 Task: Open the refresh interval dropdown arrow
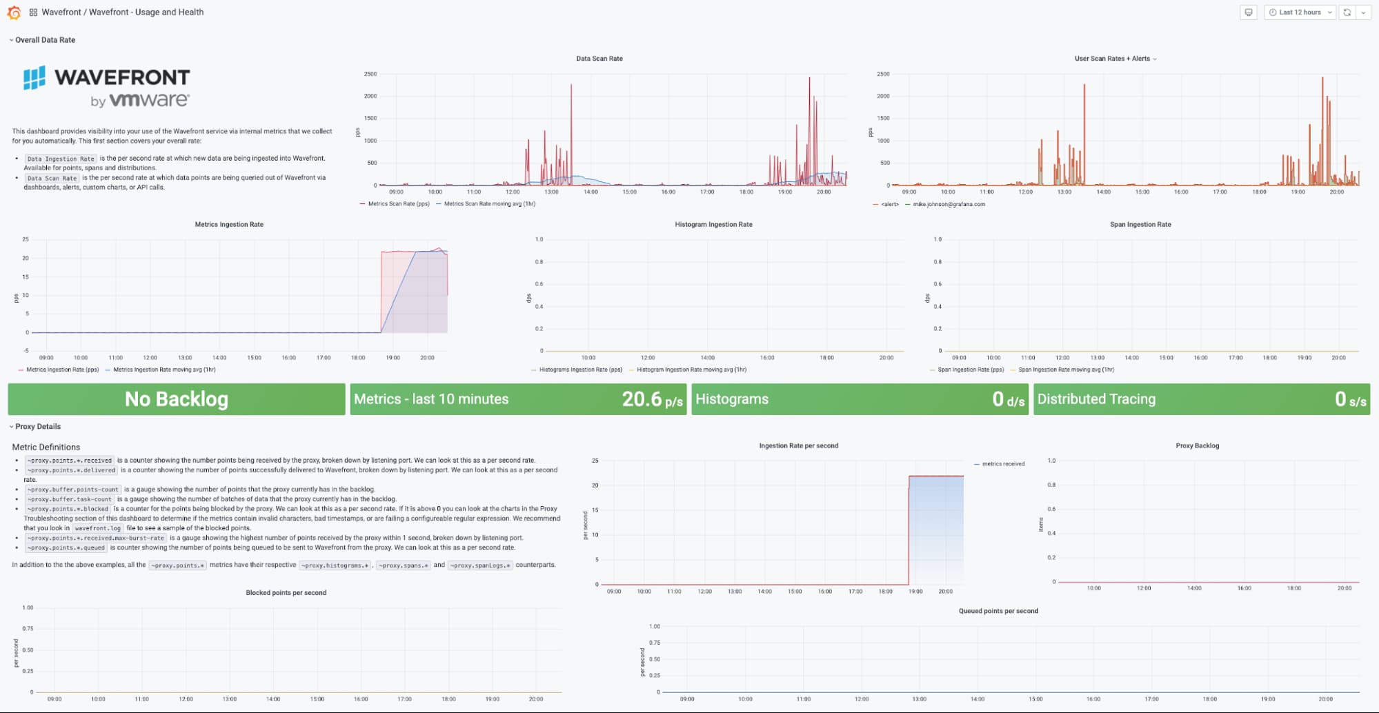pos(1363,12)
